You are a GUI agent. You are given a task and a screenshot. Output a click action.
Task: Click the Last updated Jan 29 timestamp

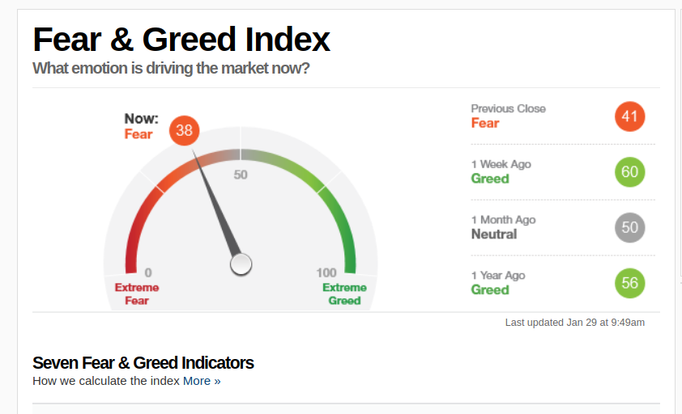pos(575,323)
